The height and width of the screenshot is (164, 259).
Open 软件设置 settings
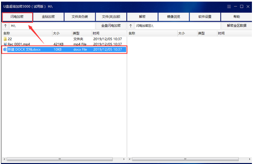tap(205, 17)
